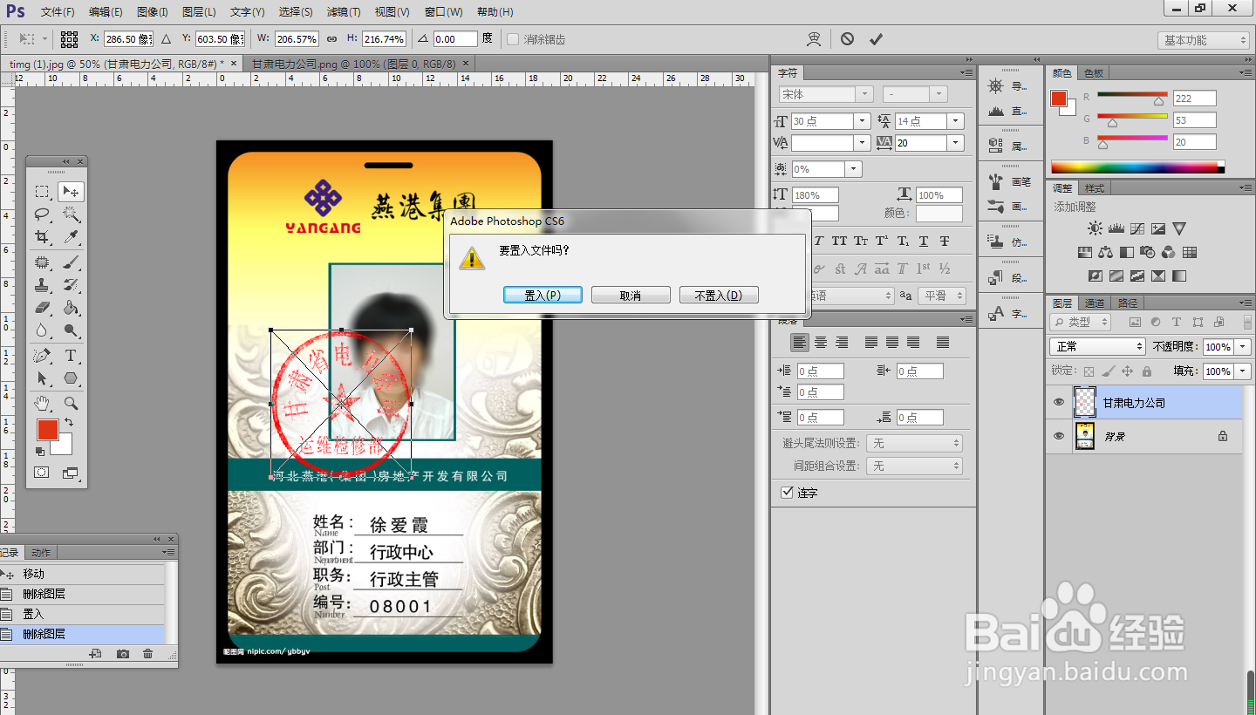Screen dimensions: 1256x715
Task: Switch to the 通道 channels tab
Action: pyautogui.click(x=1095, y=303)
